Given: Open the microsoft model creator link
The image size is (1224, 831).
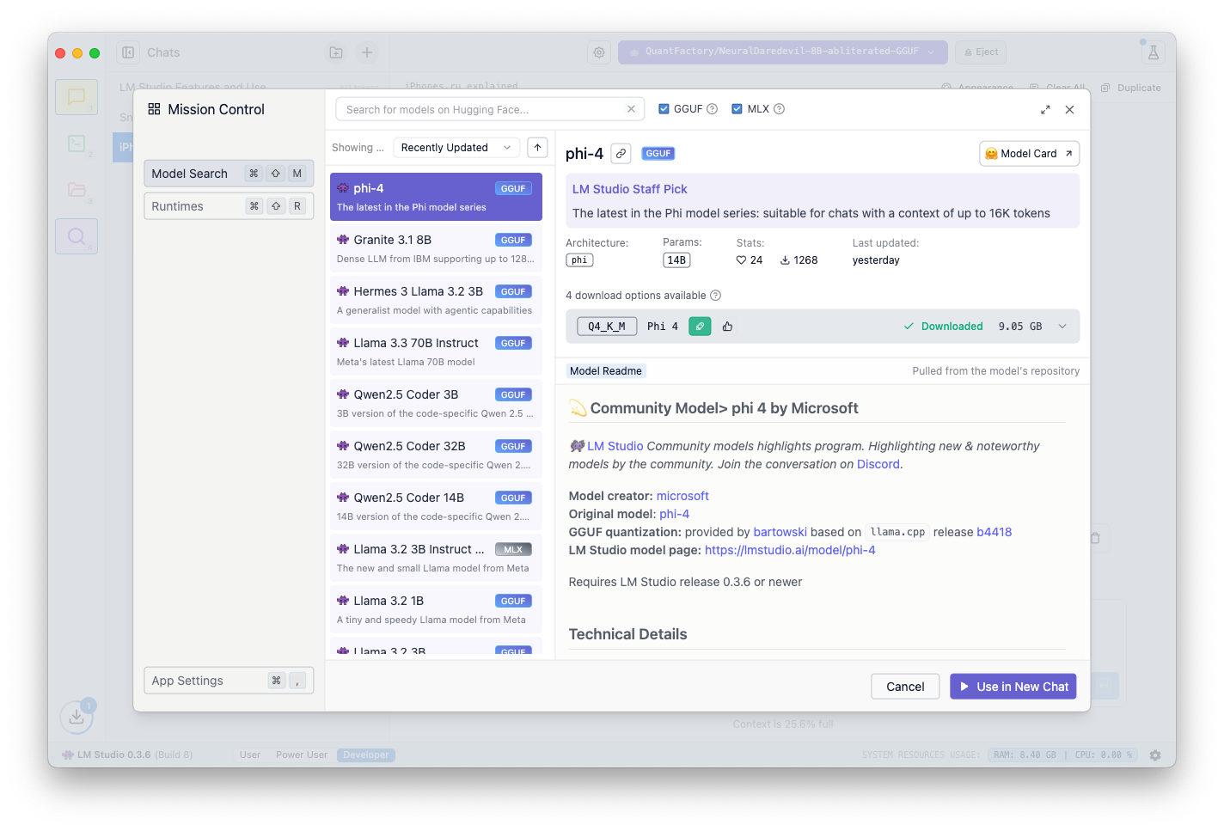Looking at the screenshot, I should [x=682, y=497].
